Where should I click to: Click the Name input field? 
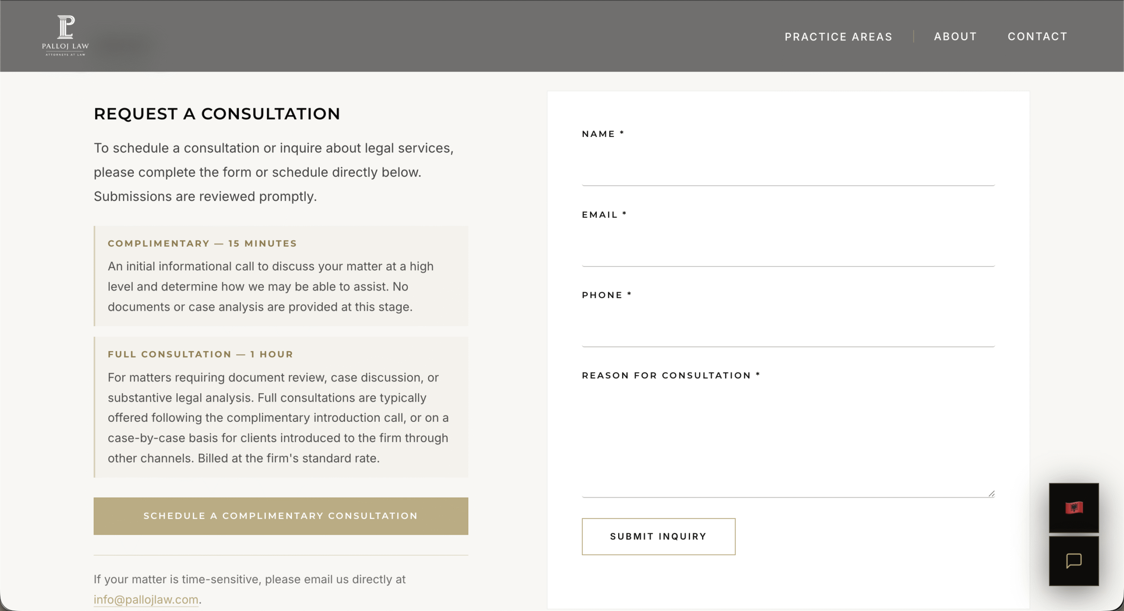[x=788, y=169]
